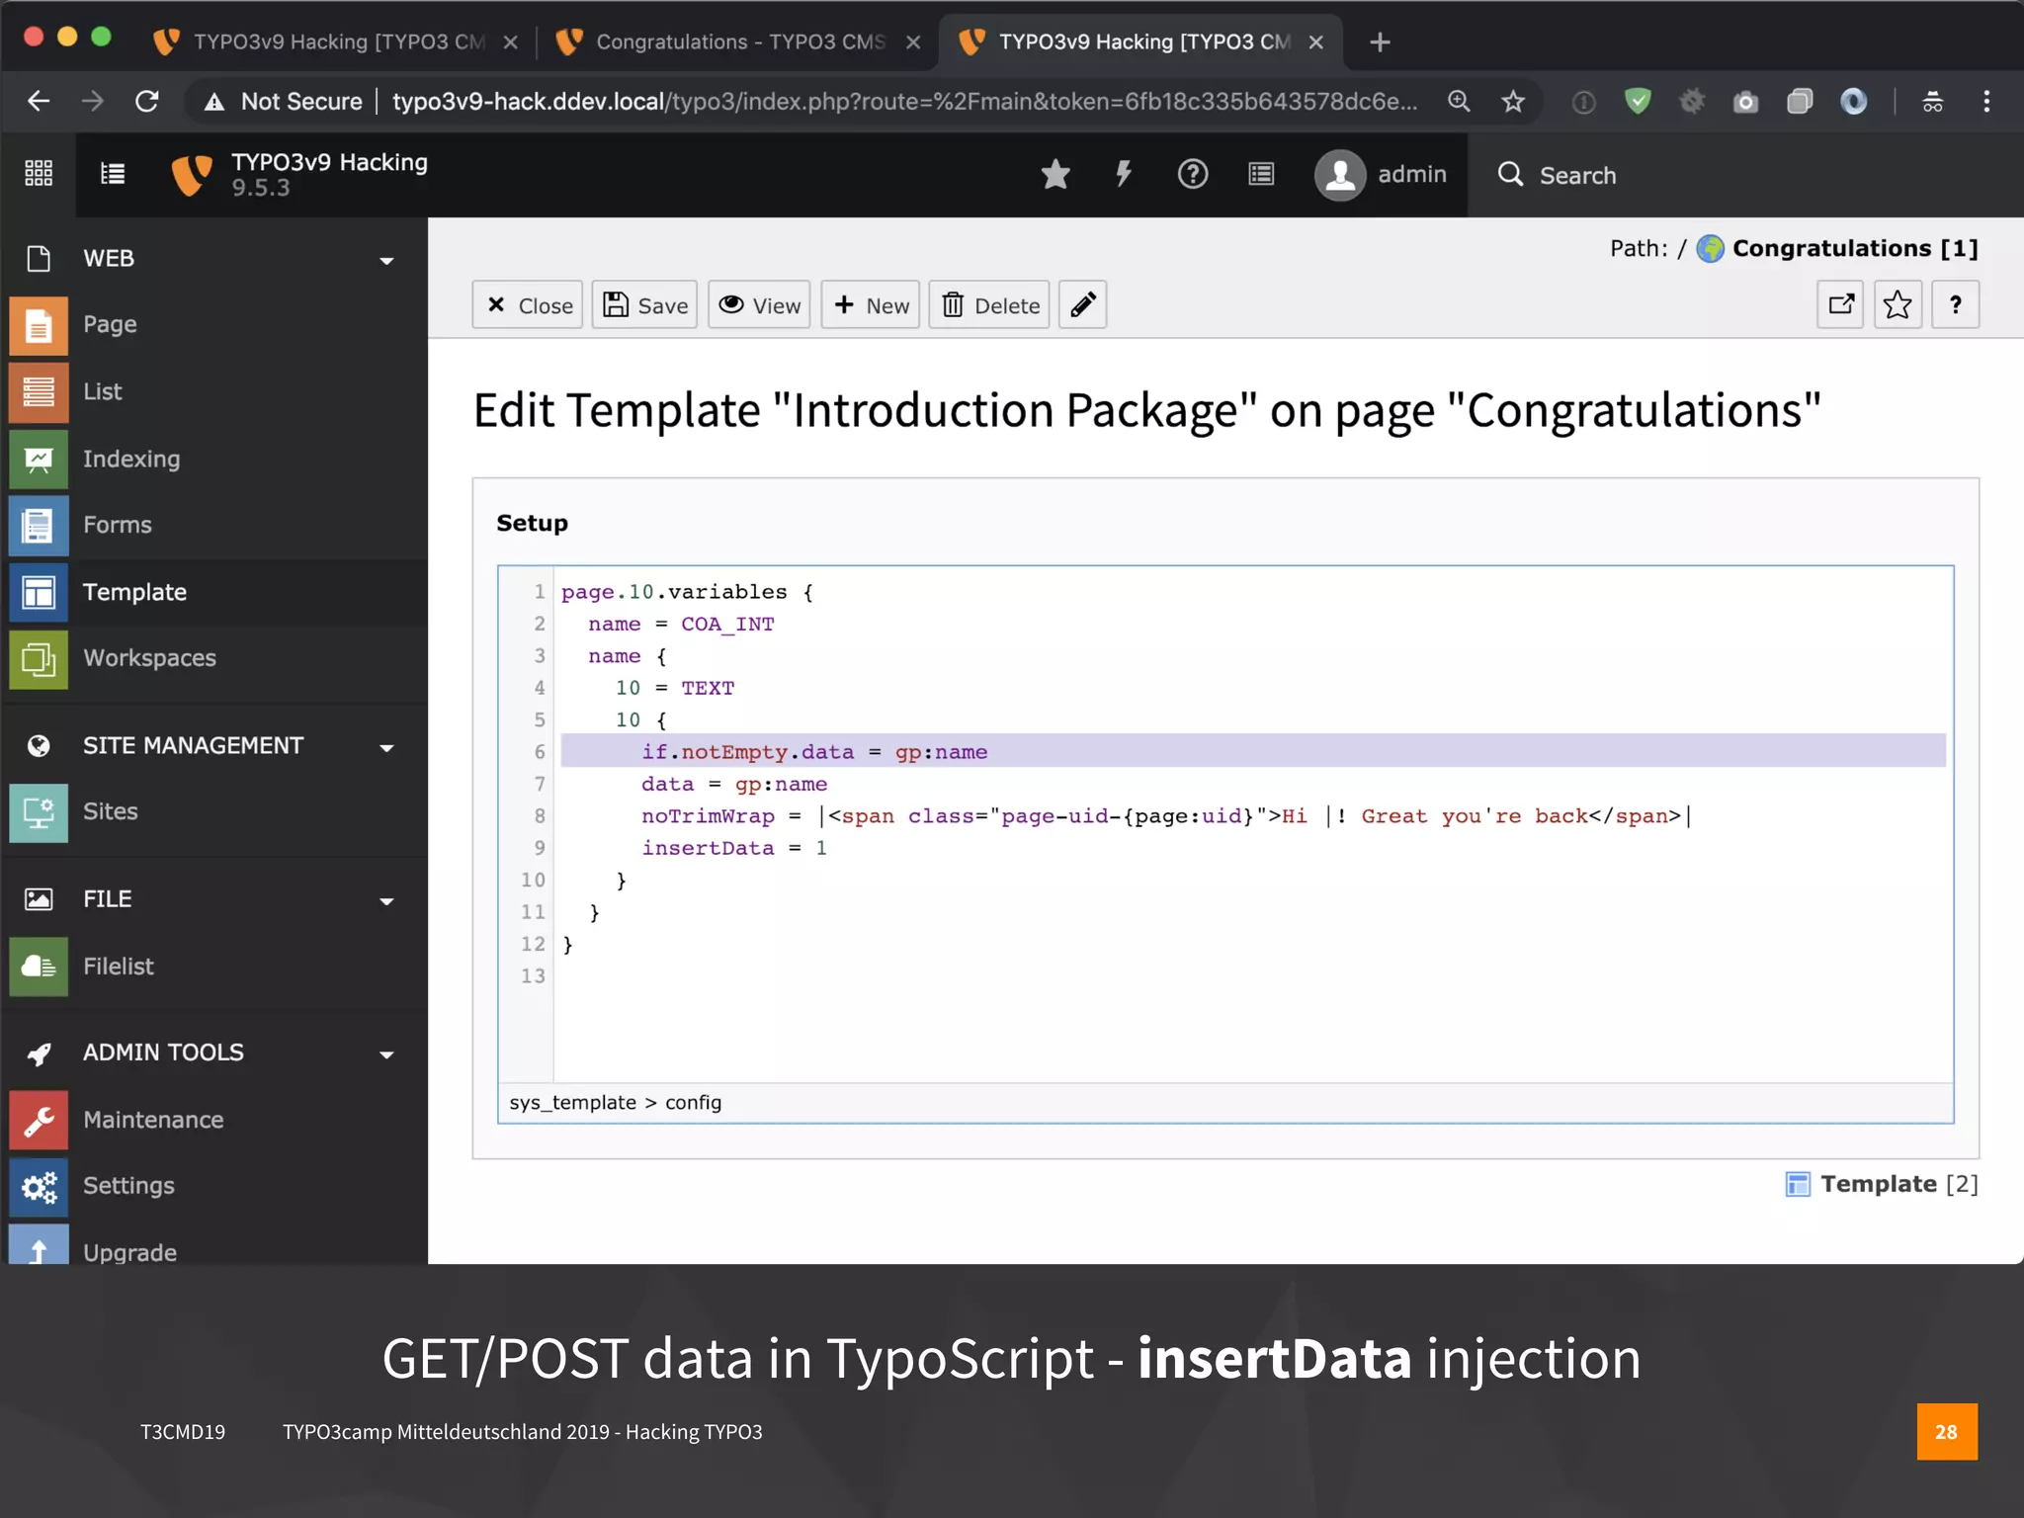This screenshot has height=1518, width=2024.
Task: Click the Workspaces module icon
Action: (39, 659)
